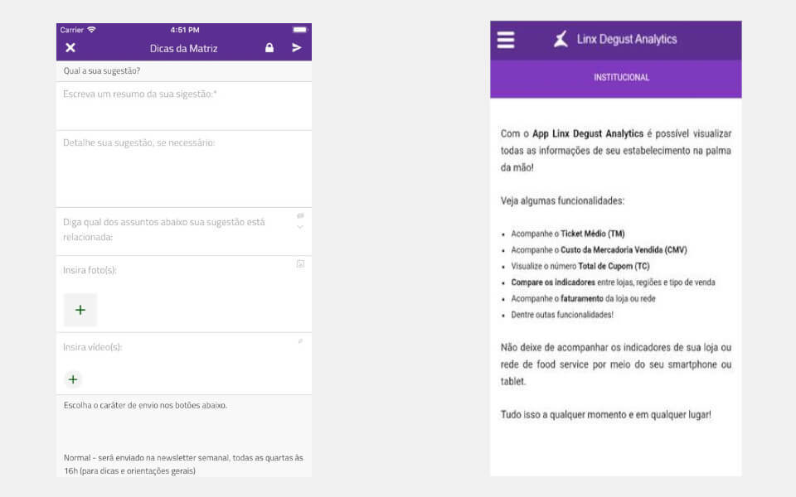Tap the Wi-Fi icon in status bar
Screen dimensions: 796x497
click(x=91, y=30)
